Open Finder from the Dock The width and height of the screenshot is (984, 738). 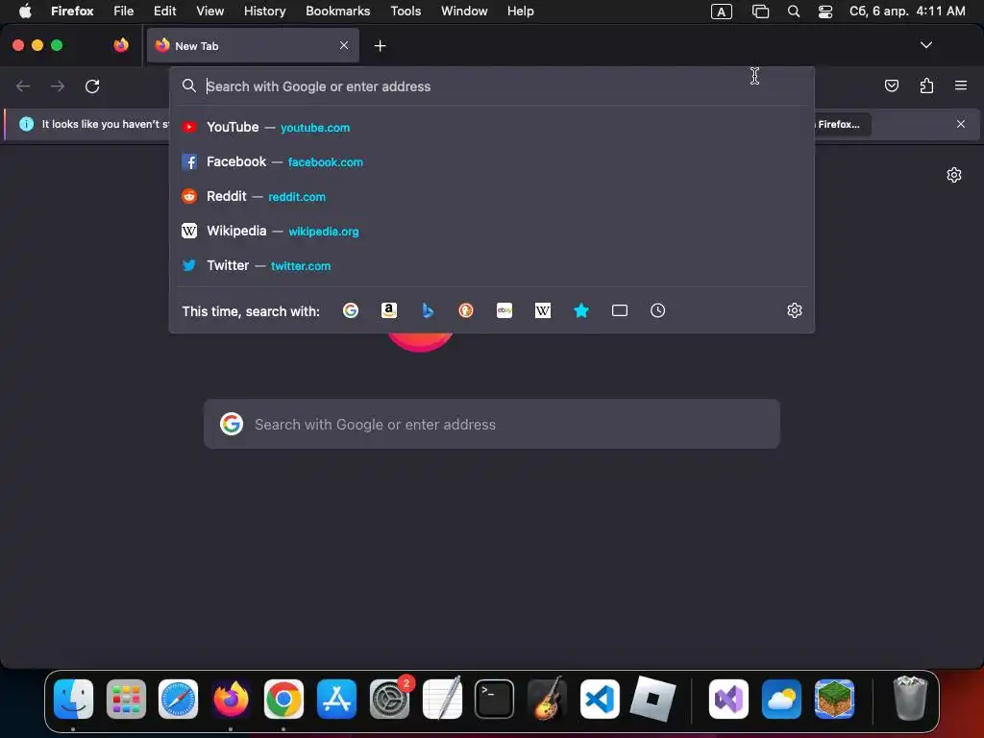tap(73, 699)
